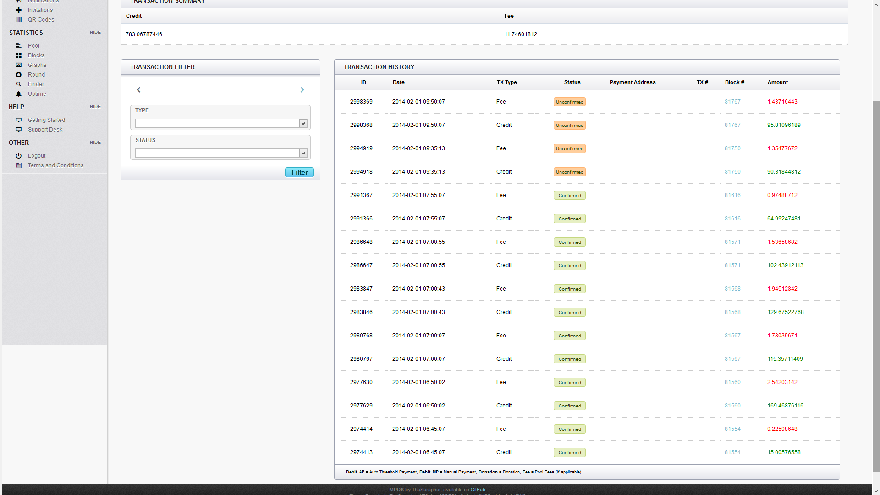
Task: Click the QR Codes barcode icon
Action: click(19, 20)
